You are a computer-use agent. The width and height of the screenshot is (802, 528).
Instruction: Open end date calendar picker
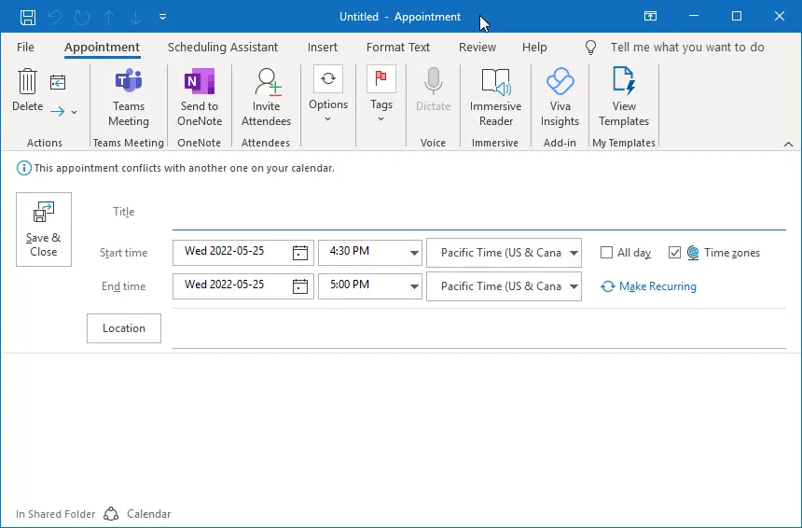point(300,286)
